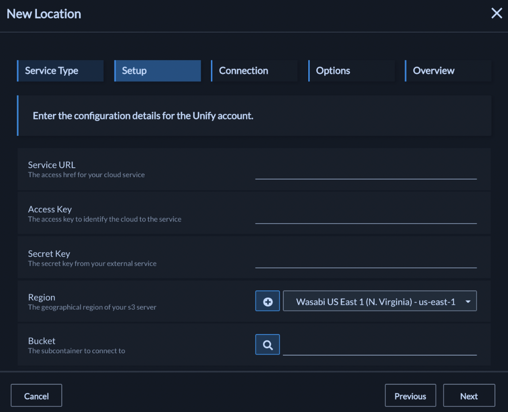
Task: Proceed with the Next button
Action: point(469,395)
